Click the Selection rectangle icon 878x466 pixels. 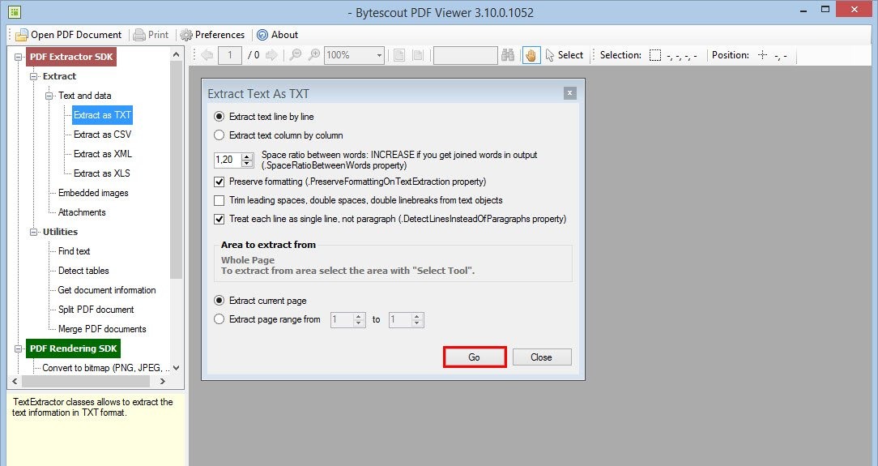[x=655, y=55]
